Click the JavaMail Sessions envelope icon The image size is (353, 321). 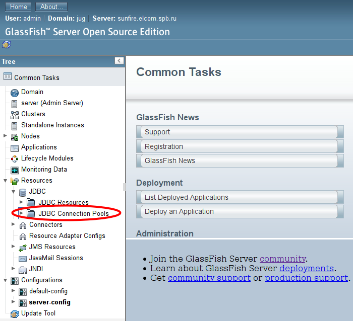(x=23, y=258)
